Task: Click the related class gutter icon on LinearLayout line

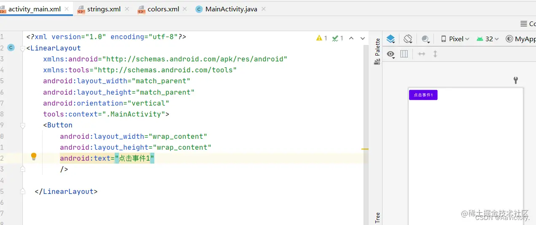Action: pos(11,48)
